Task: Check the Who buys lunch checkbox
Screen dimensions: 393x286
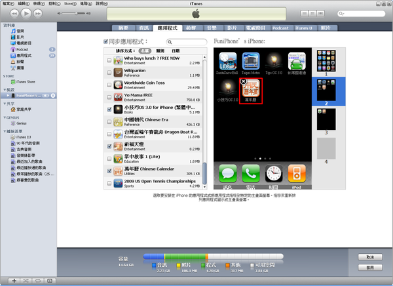Action: tap(109, 60)
